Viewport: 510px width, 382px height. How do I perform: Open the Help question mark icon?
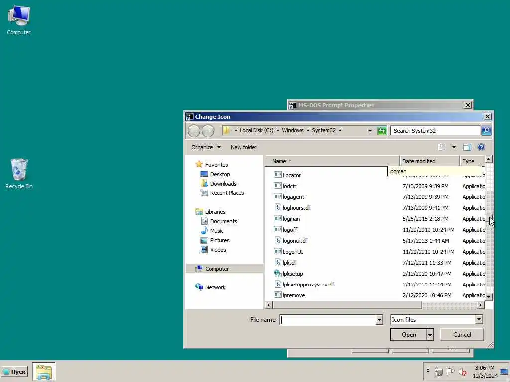point(481,147)
